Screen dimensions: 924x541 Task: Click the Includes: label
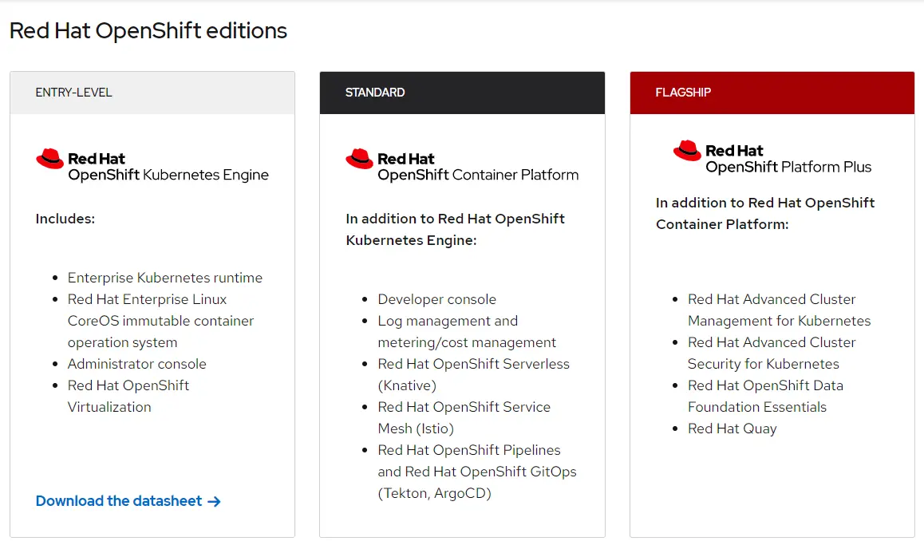pos(65,219)
